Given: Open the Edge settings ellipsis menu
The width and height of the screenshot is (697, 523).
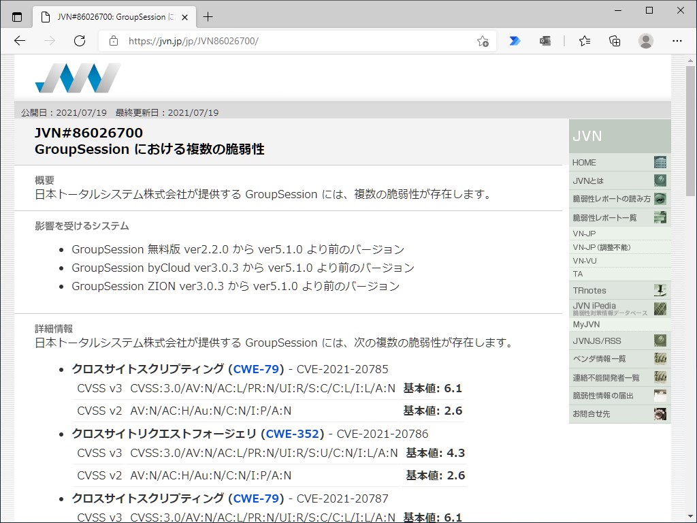Looking at the screenshot, I should click(x=677, y=41).
